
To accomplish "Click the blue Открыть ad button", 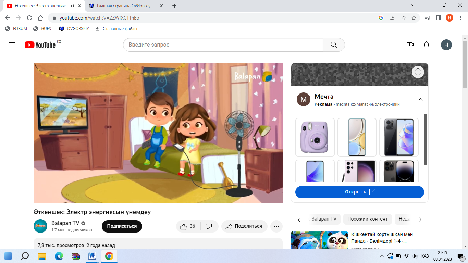I will point(360,192).
